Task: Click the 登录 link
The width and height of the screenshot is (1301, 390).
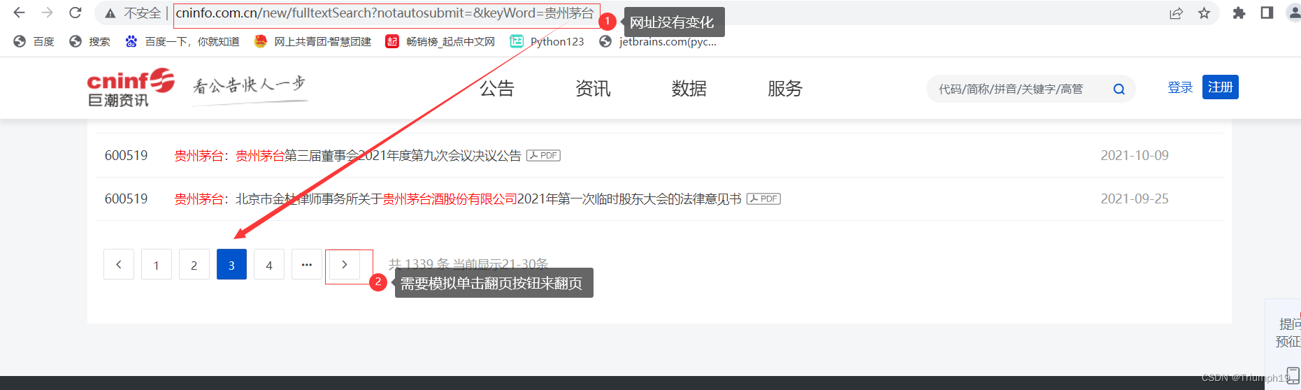Action: [1180, 87]
